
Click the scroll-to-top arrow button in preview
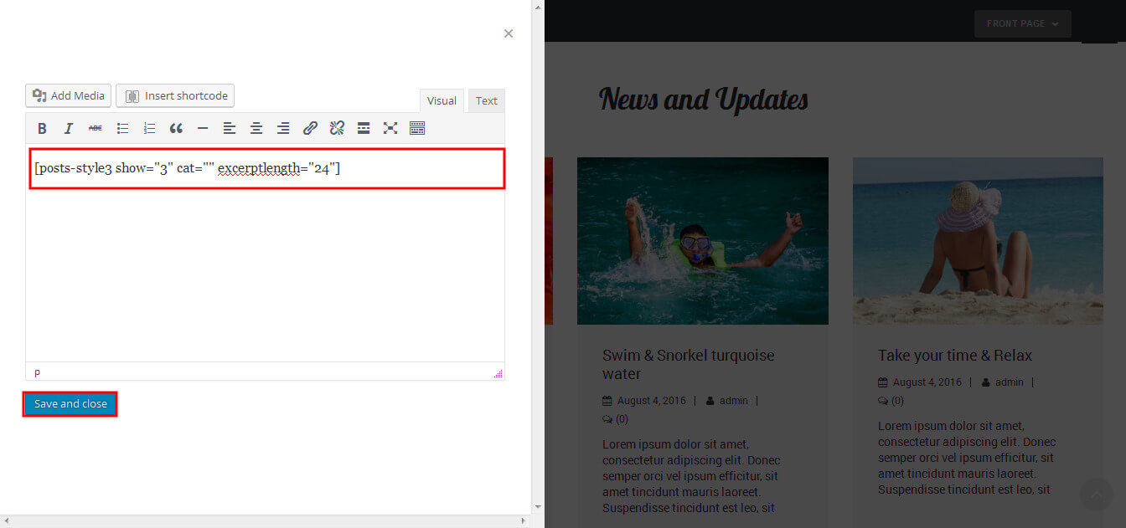[1096, 494]
